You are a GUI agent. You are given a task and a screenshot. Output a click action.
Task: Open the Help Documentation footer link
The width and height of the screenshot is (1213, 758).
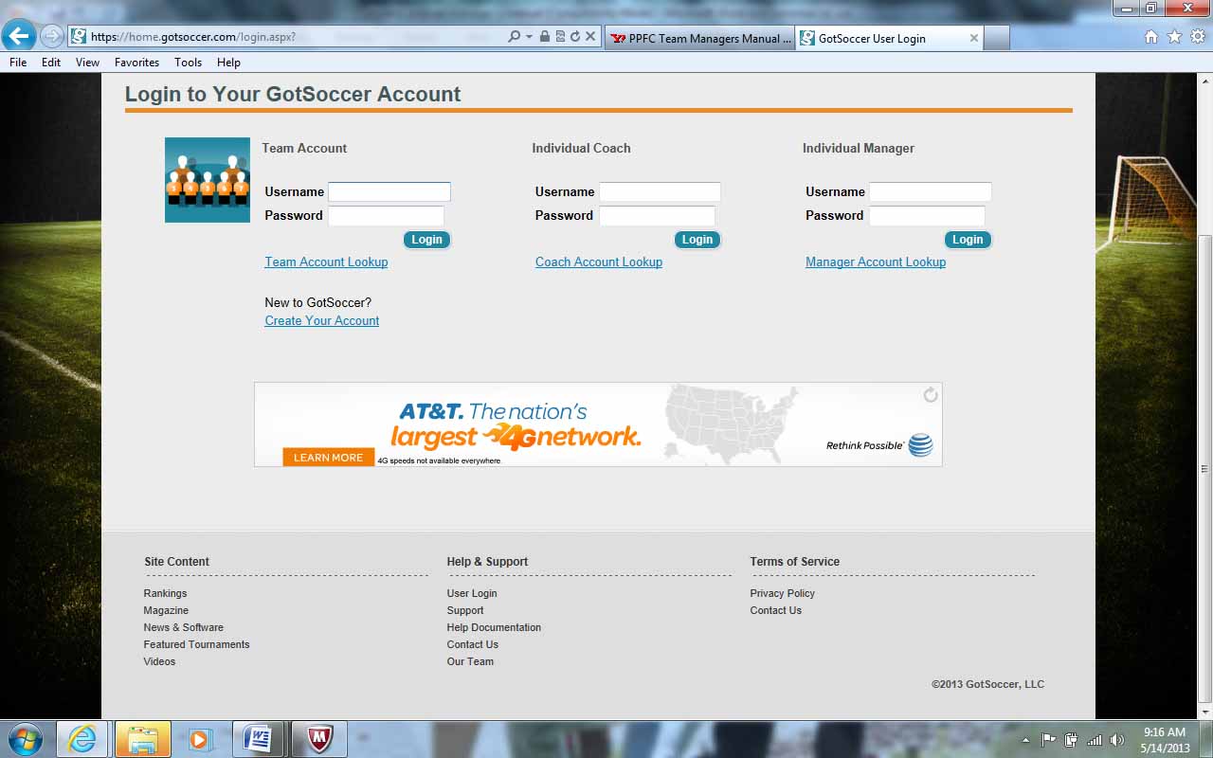click(x=494, y=628)
